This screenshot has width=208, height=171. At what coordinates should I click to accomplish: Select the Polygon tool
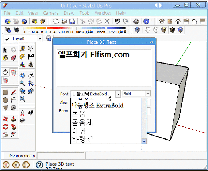click(5, 108)
